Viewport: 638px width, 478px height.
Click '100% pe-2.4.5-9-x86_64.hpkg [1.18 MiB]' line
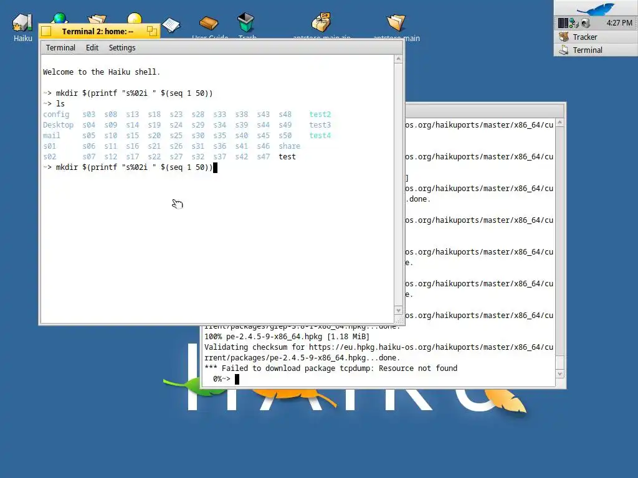point(287,337)
